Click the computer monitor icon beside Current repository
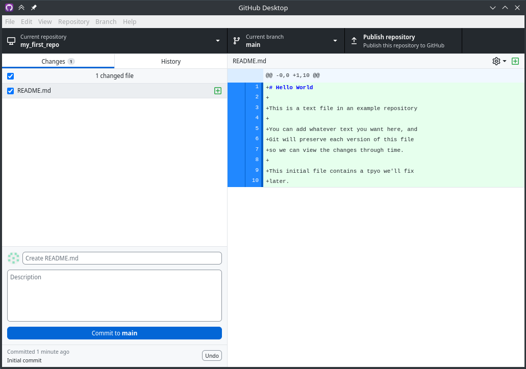The width and height of the screenshot is (526, 369). coord(11,41)
